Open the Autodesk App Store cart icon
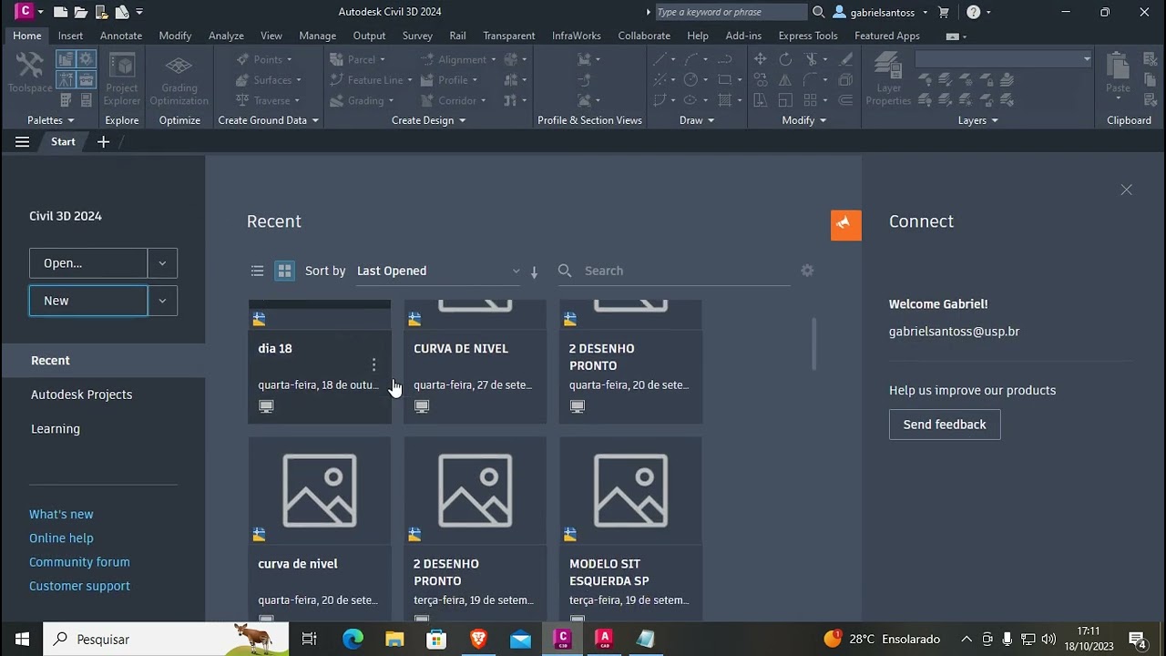The width and height of the screenshot is (1166, 656). (x=944, y=12)
